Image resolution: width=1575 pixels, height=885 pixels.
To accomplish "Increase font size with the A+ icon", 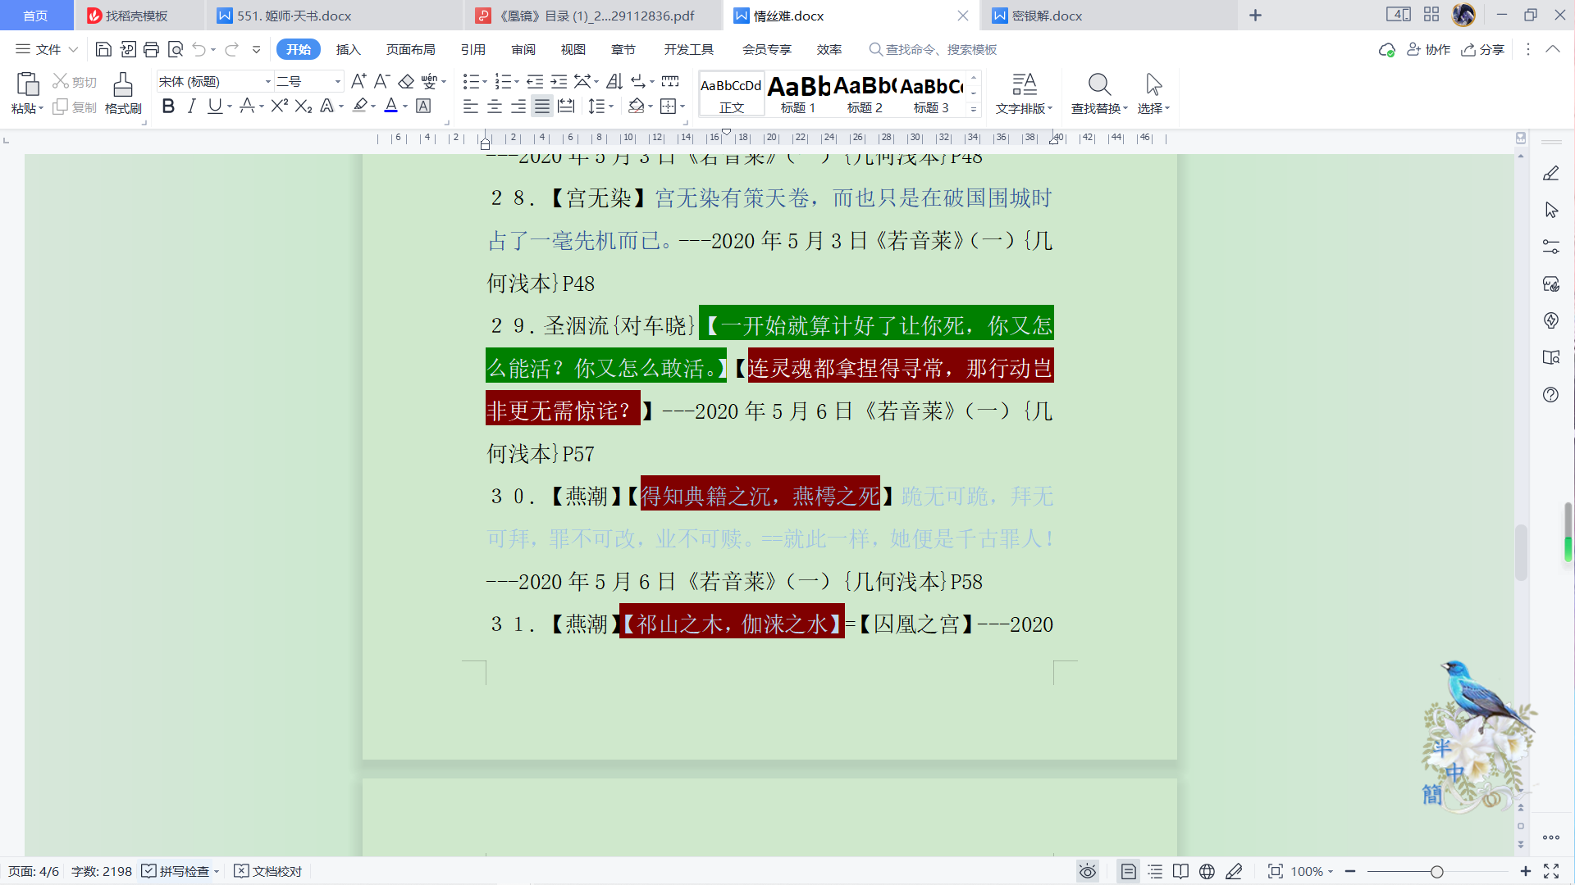I will click(x=358, y=81).
